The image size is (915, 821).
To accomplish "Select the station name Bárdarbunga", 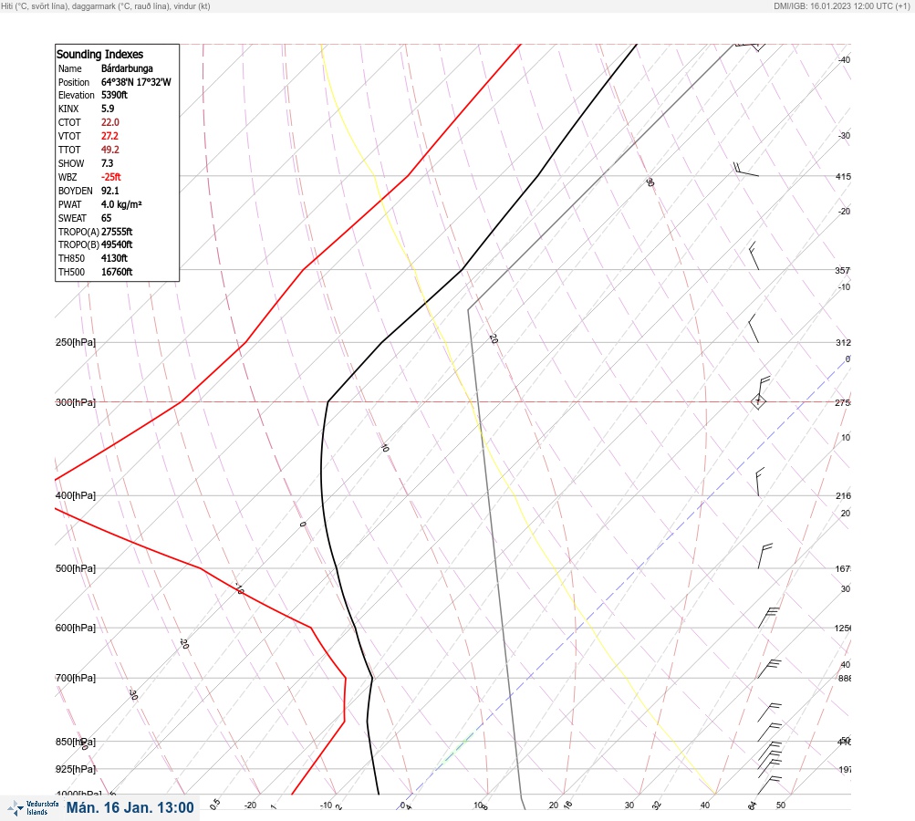I will [x=127, y=68].
